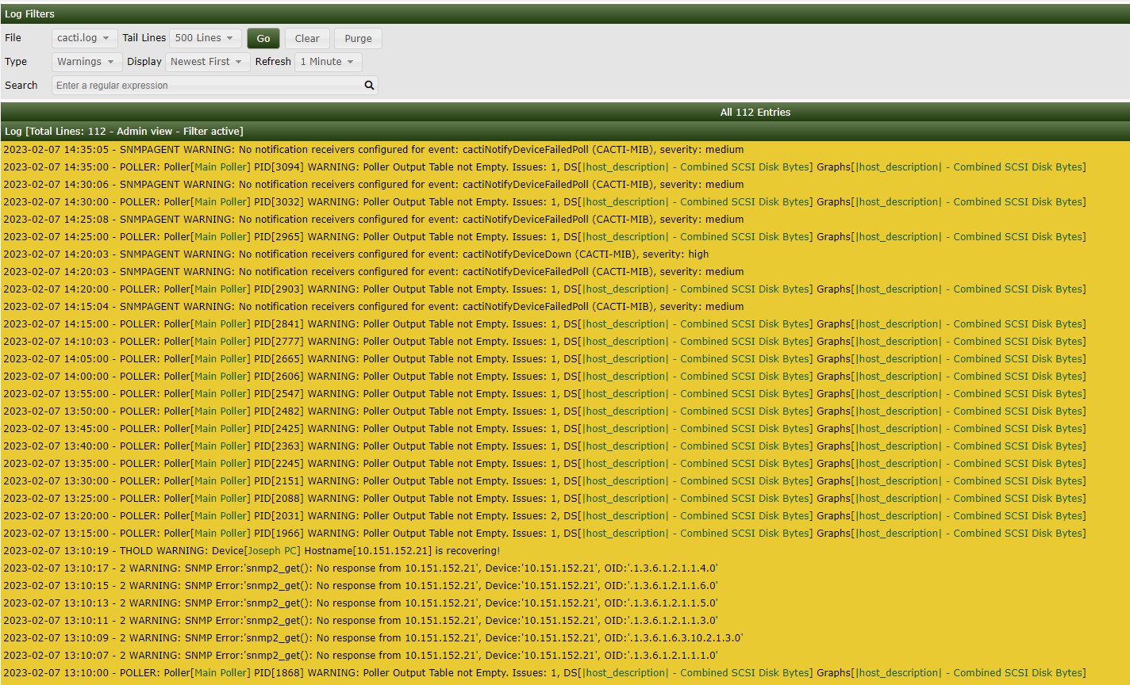Open Main Poller link in PID[2965] entry
The height and width of the screenshot is (685, 1130).
tap(221, 237)
